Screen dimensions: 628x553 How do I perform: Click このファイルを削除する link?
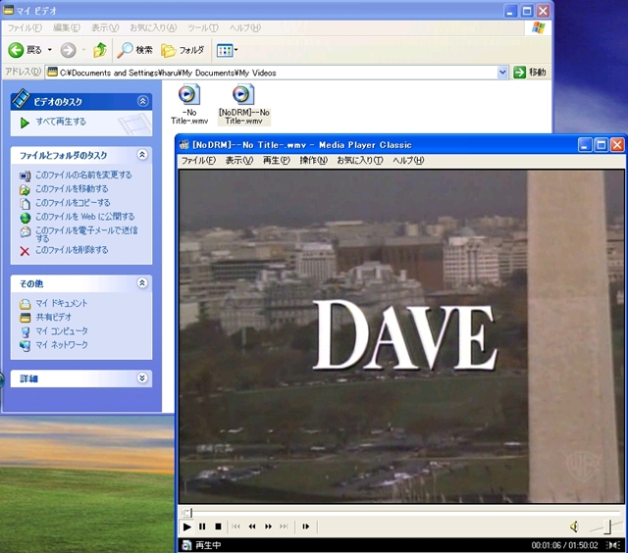[72, 250]
